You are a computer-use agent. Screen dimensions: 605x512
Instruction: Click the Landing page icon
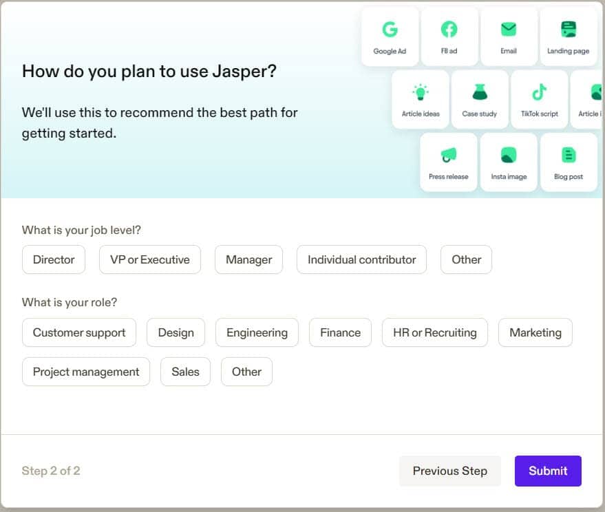[569, 30]
